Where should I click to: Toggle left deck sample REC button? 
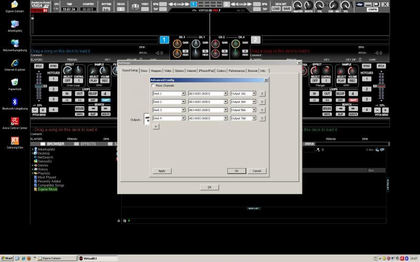coord(104,81)
